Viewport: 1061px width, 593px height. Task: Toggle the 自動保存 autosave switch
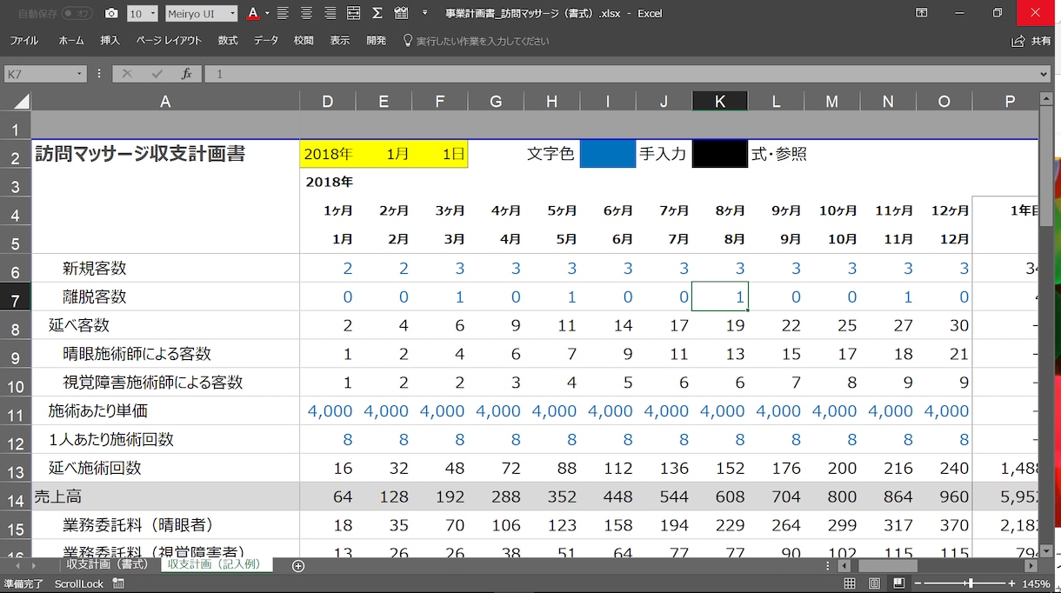(x=77, y=14)
